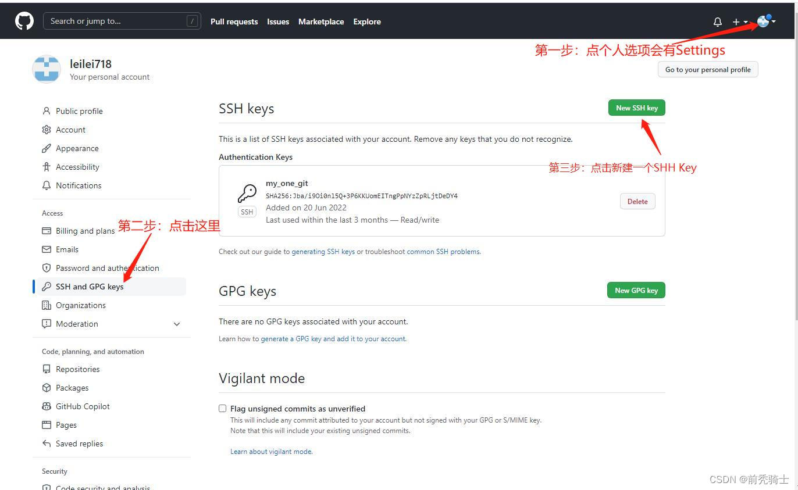Click the Appearance paintbrush icon
This screenshot has width=798, height=490.
pos(47,148)
